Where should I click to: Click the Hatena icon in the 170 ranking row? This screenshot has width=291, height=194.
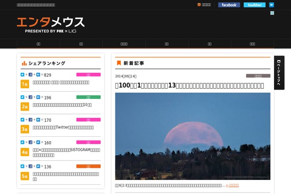[38, 120]
